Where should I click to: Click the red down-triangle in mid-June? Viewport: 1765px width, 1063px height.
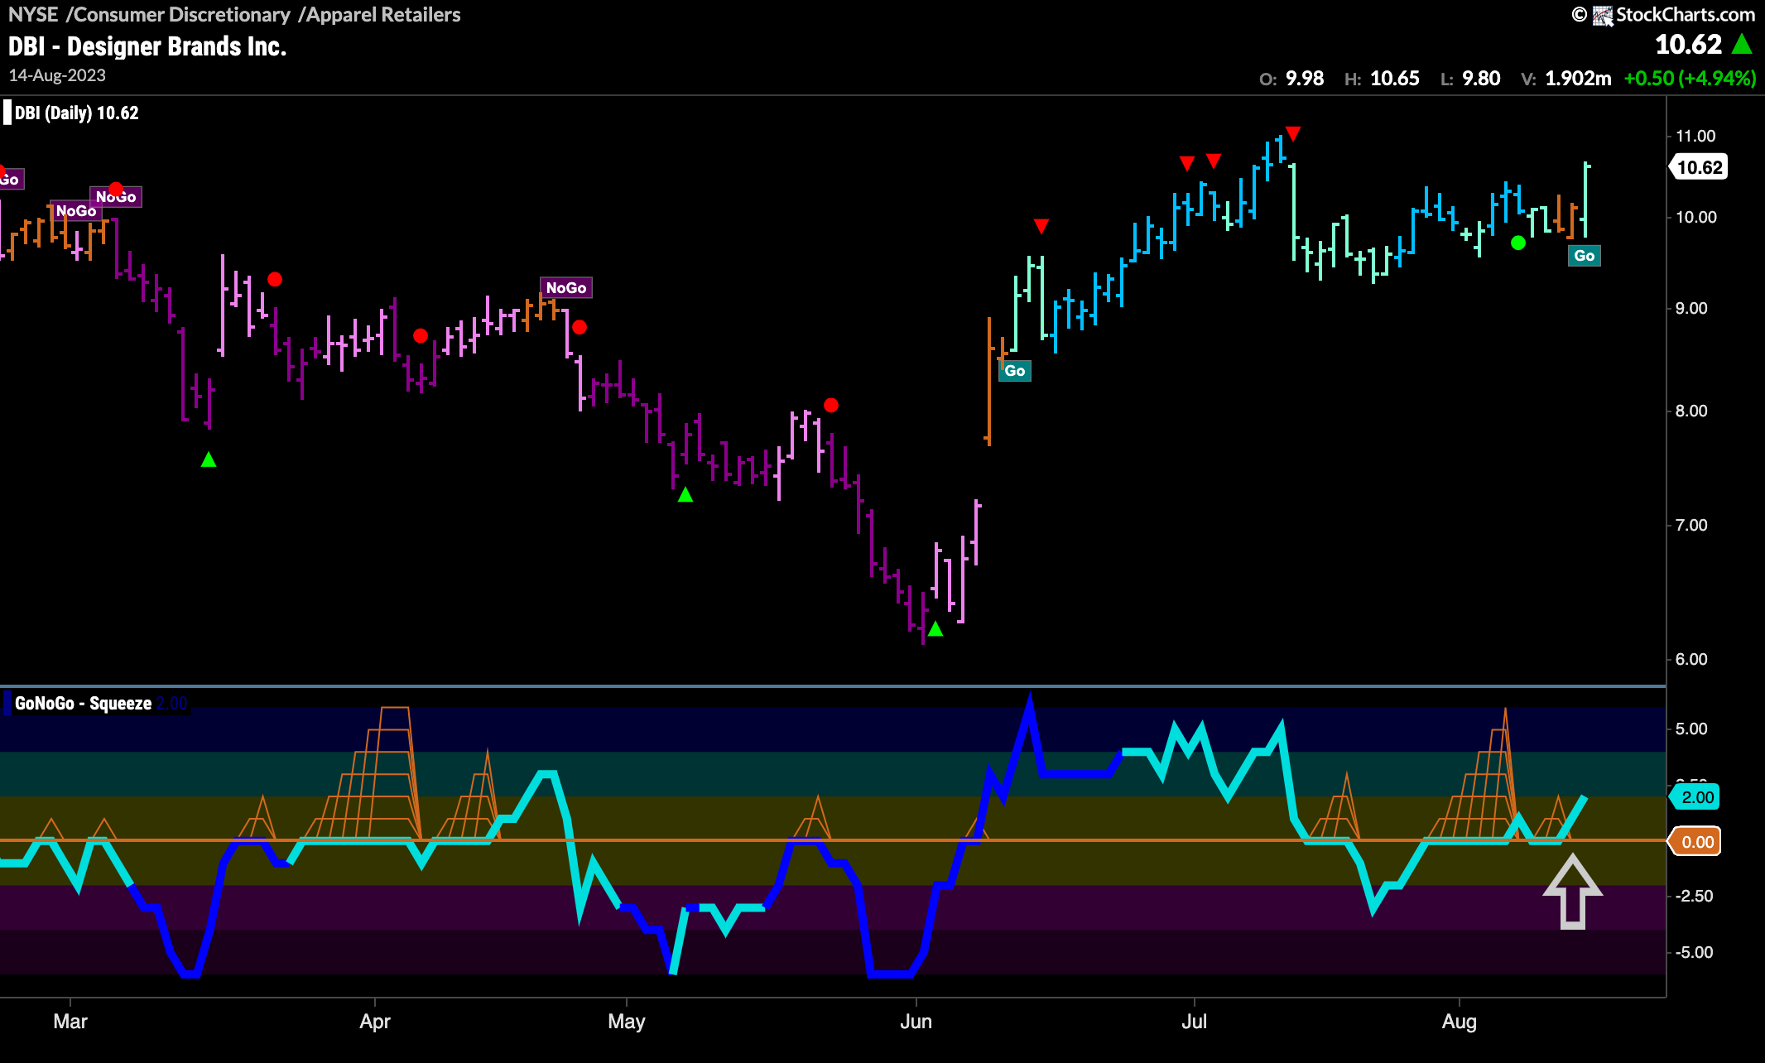[1041, 226]
